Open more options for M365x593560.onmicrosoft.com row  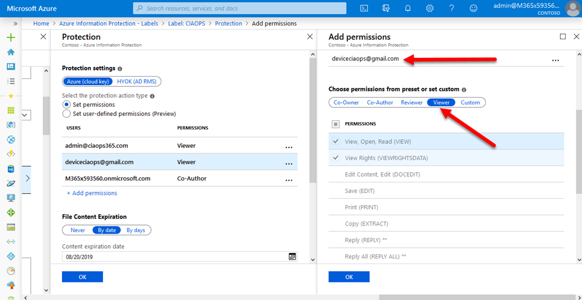(289, 180)
